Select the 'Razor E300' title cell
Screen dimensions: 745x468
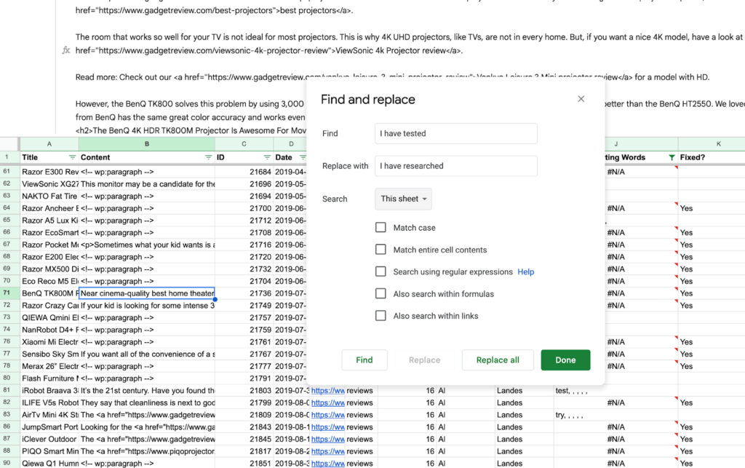[x=49, y=172]
